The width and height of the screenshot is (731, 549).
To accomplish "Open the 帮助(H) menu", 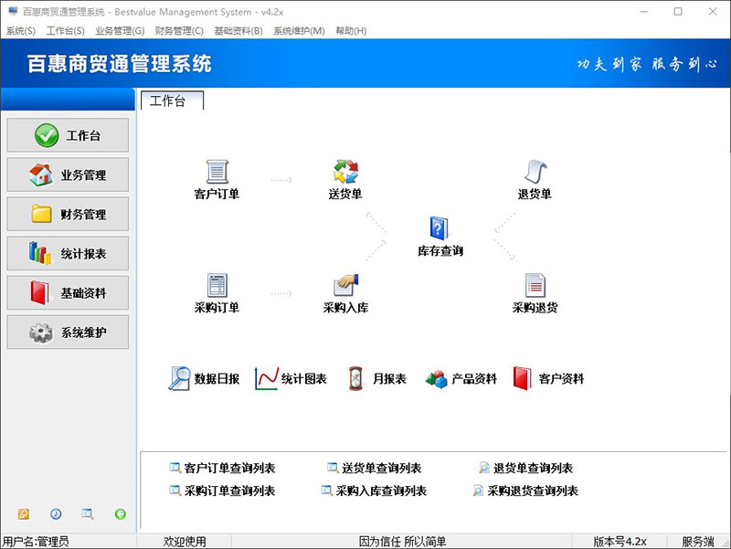I will pyautogui.click(x=351, y=31).
